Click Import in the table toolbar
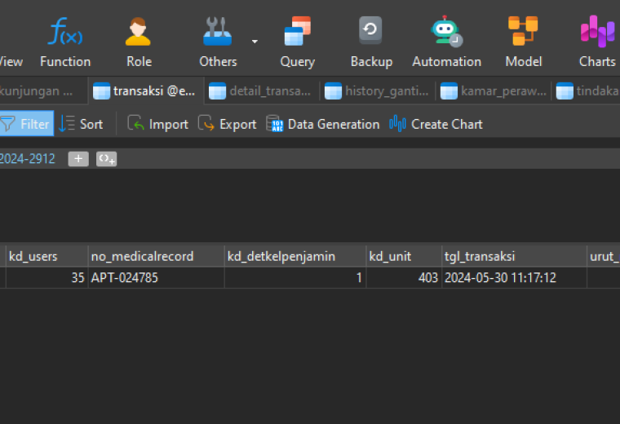This screenshot has height=424, width=620. point(157,124)
